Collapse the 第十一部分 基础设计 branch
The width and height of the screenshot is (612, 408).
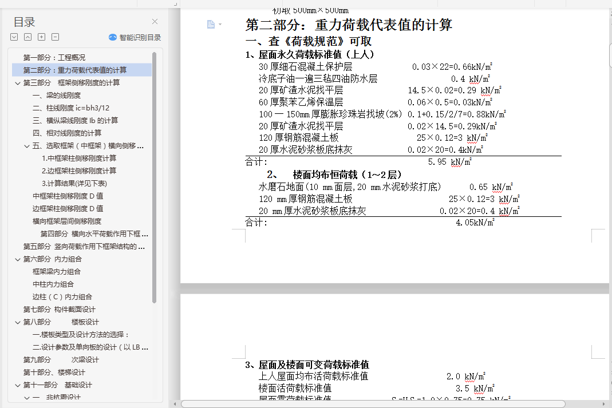coord(18,385)
